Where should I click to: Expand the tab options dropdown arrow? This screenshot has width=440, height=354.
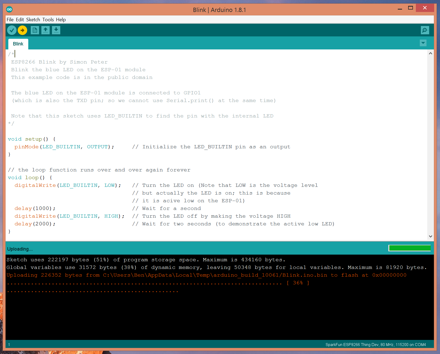pos(423,43)
